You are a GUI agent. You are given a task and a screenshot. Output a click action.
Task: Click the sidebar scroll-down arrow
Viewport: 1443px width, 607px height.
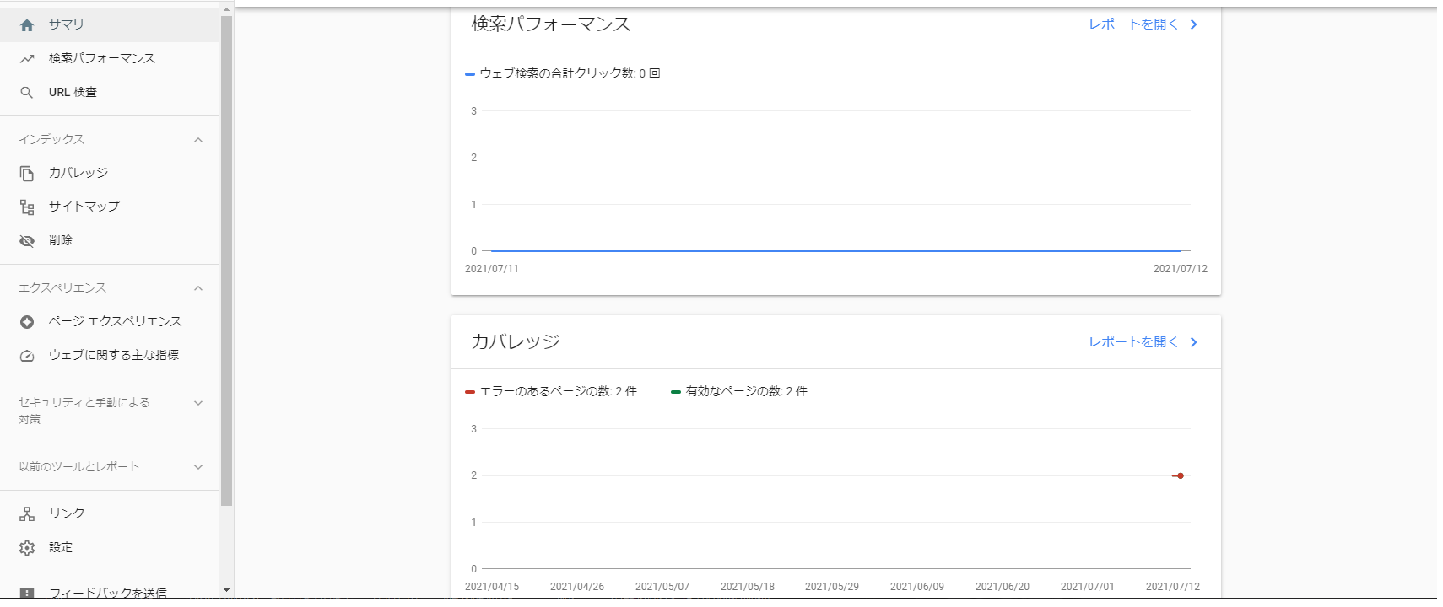pyautogui.click(x=226, y=590)
